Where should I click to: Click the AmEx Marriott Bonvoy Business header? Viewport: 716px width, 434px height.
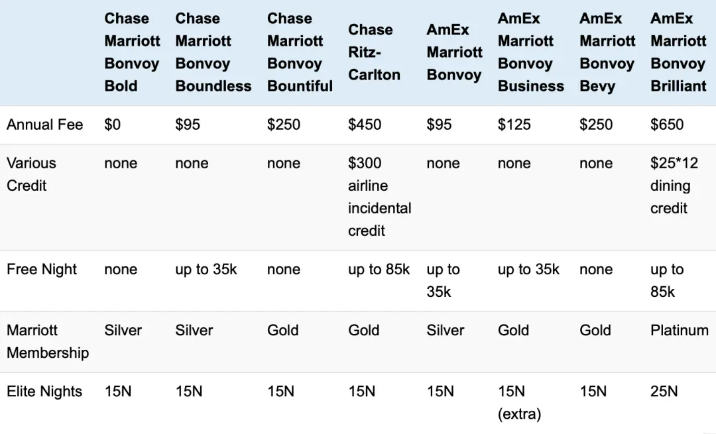[x=530, y=52]
